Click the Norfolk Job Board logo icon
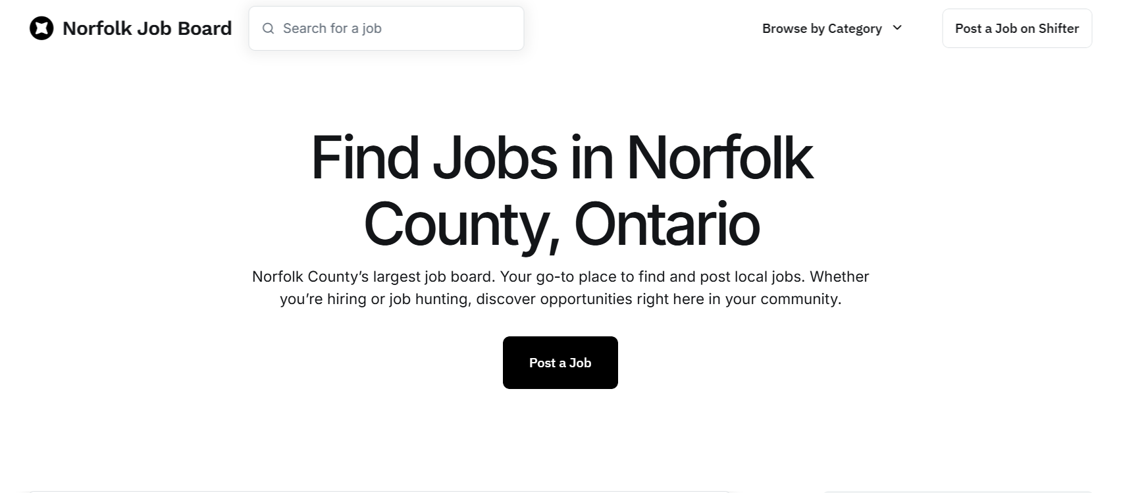 (41, 28)
